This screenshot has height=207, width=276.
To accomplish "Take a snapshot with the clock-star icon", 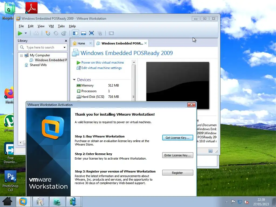I will tap(48, 33).
